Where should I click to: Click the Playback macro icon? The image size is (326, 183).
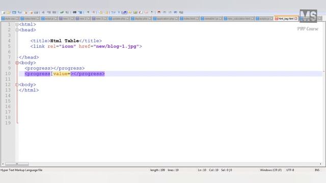[x=170, y=12]
